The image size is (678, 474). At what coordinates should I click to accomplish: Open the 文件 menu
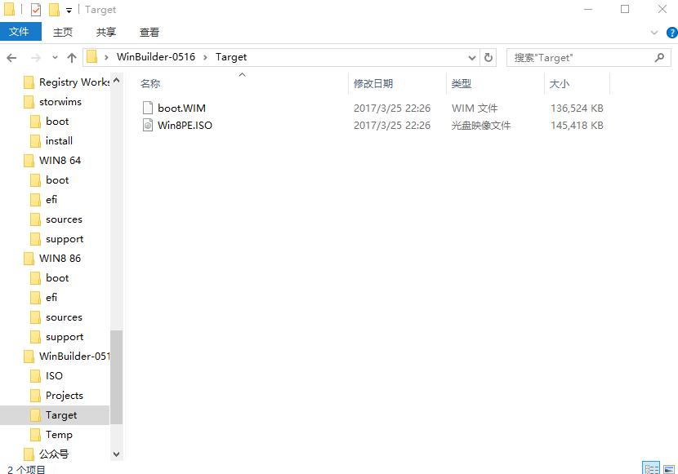(20, 32)
